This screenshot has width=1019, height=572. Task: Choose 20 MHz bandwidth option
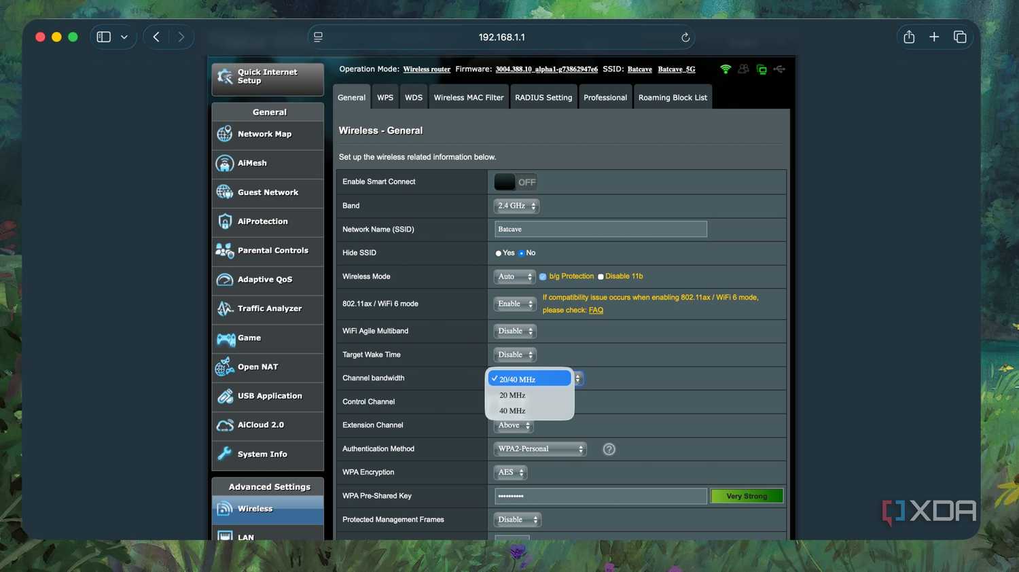530,395
